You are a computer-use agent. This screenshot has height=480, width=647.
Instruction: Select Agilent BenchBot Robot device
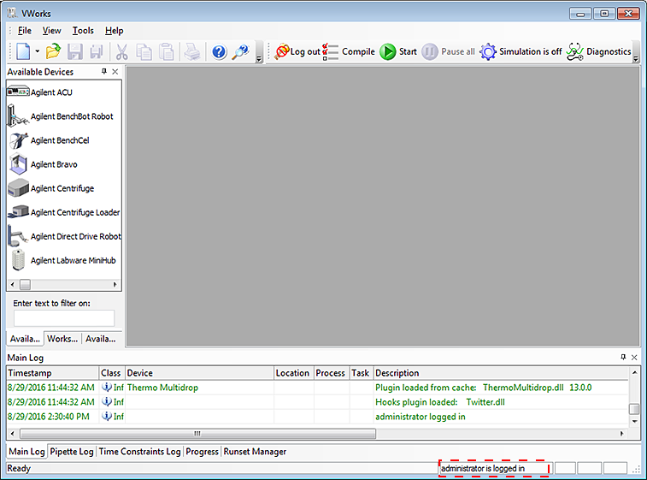[60, 116]
